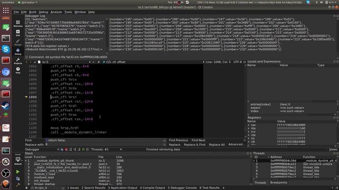Open 5 Debugger Console pane

pos(182,188)
